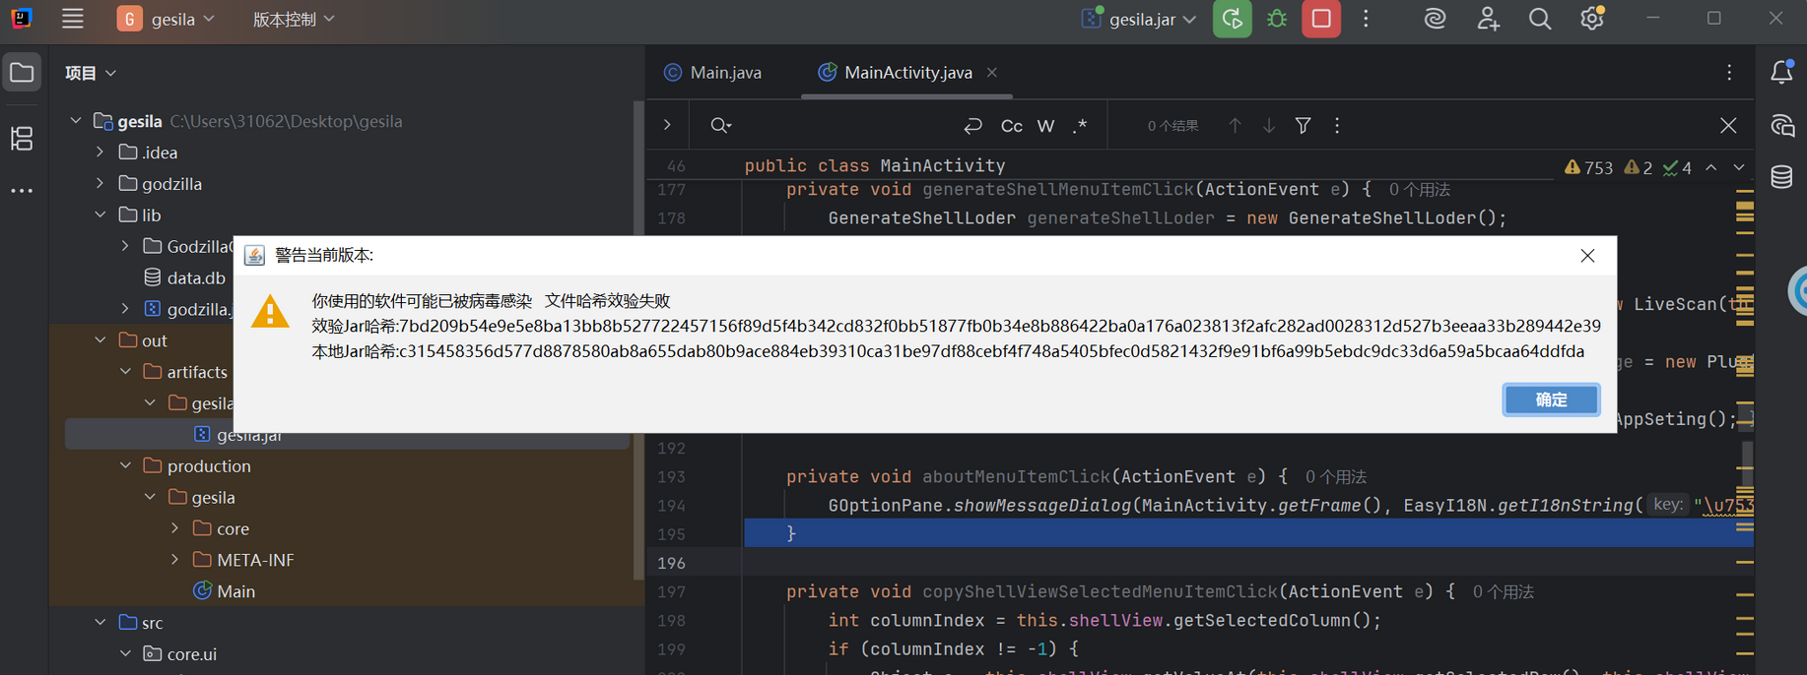
Task: Open Search Everywhere magnifier
Action: coord(1540,19)
